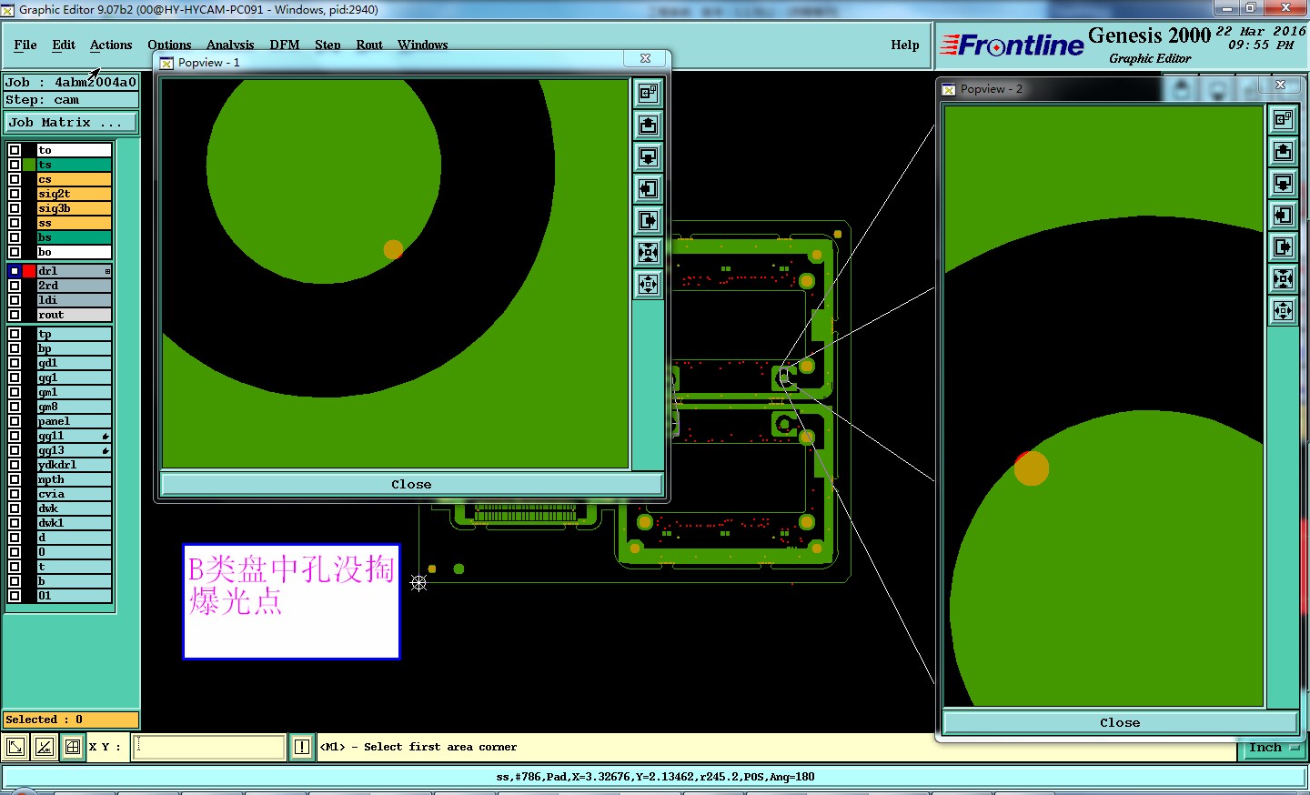The width and height of the screenshot is (1310, 795).
Task: Toggle display checkbox for layer npth
Action: tap(15, 479)
